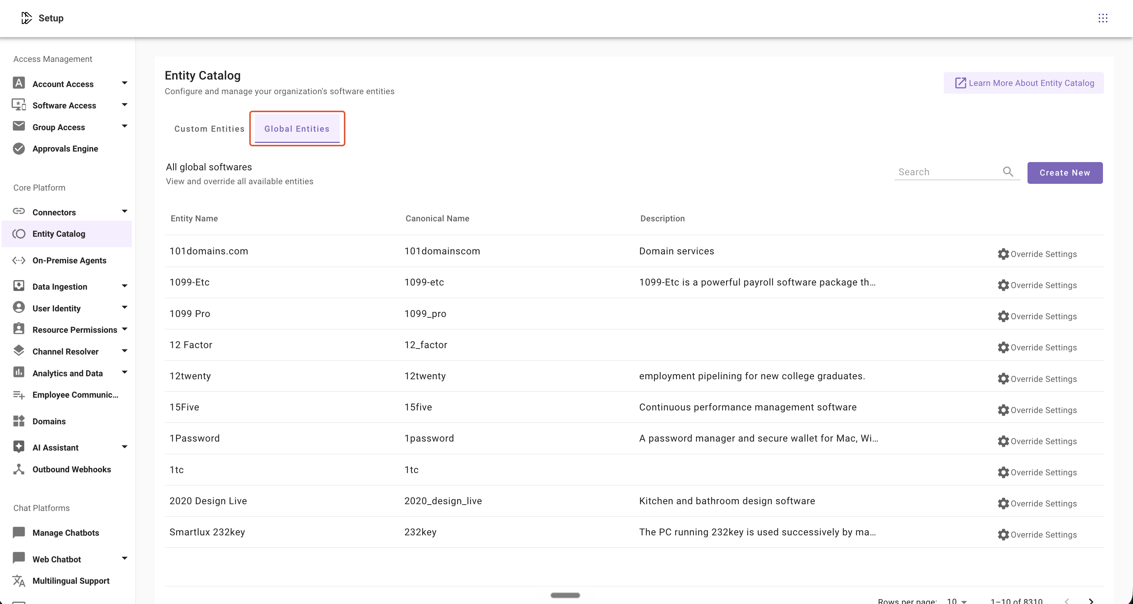The image size is (1133, 604).
Task: Override Settings for 1099 Pro
Action: (1037, 317)
